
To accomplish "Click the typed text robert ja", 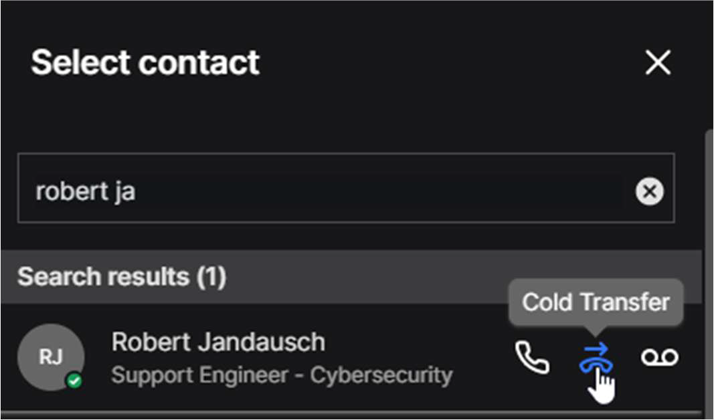I will tap(86, 192).
